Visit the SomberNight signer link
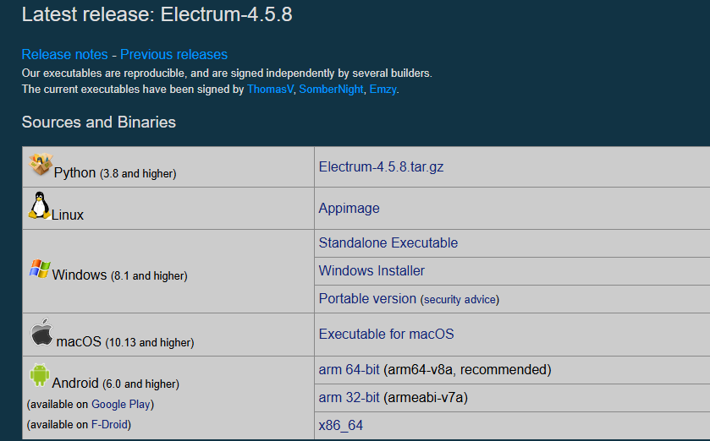This screenshot has width=710, height=441. [331, 89]
